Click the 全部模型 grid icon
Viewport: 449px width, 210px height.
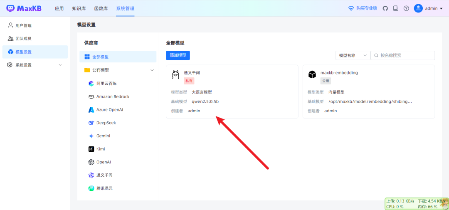coord(87,57)
